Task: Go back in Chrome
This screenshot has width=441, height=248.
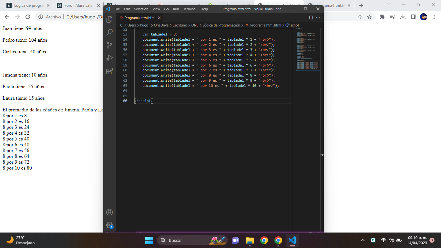Action: click(7, 17)
